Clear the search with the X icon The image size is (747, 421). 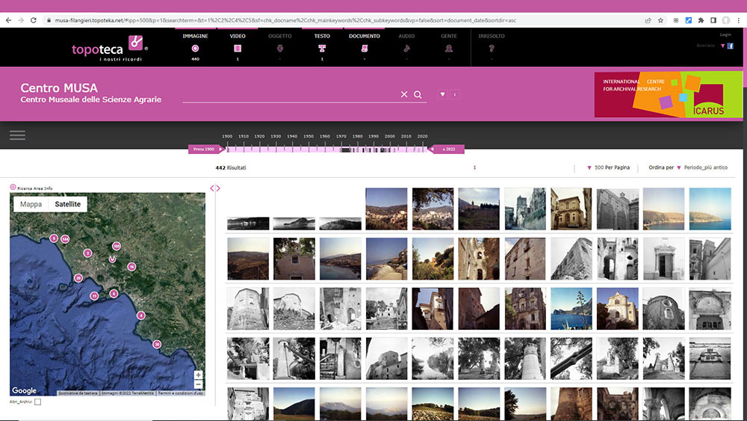(404, 94)
